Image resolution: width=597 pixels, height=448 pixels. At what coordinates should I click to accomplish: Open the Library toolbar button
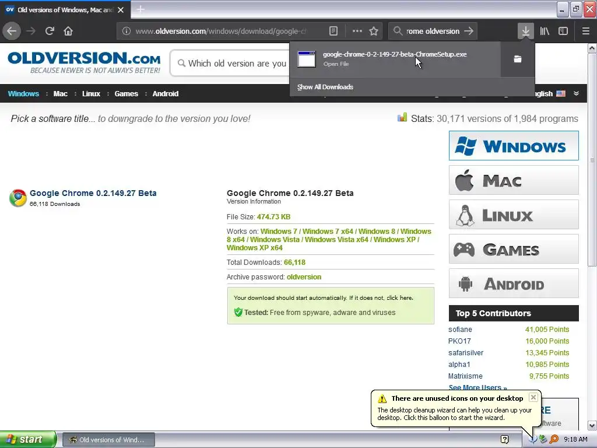click(x=545, y=31)
